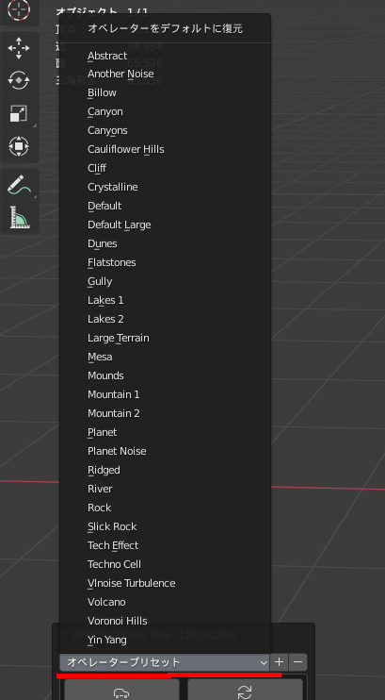Select the Transform tool icon
The width and height of the screenshot is (385, 700).
19,146
